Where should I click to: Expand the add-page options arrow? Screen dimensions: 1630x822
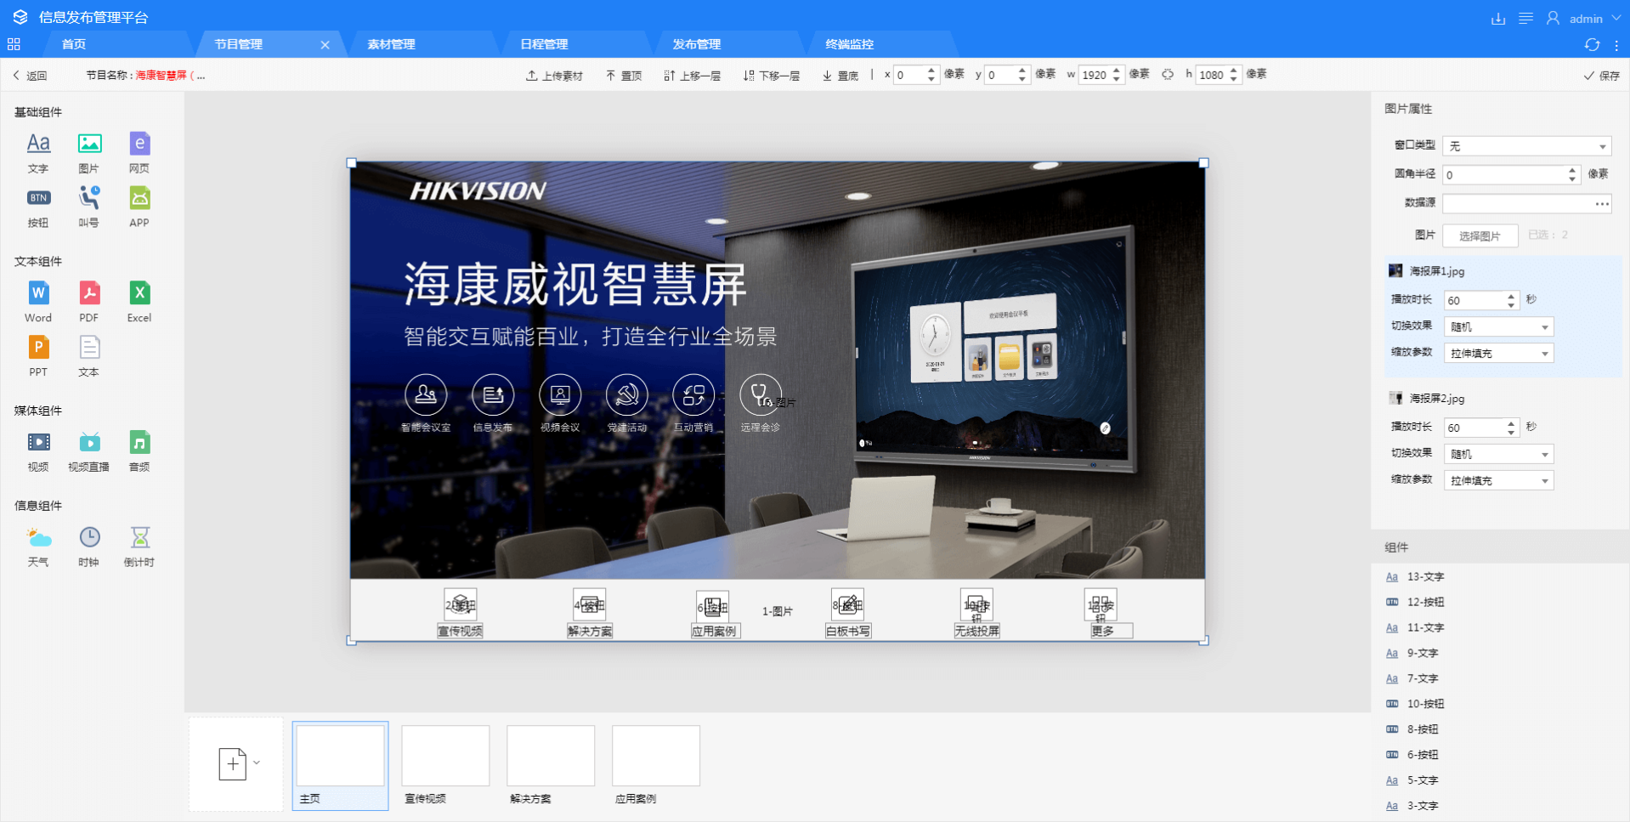257,762
